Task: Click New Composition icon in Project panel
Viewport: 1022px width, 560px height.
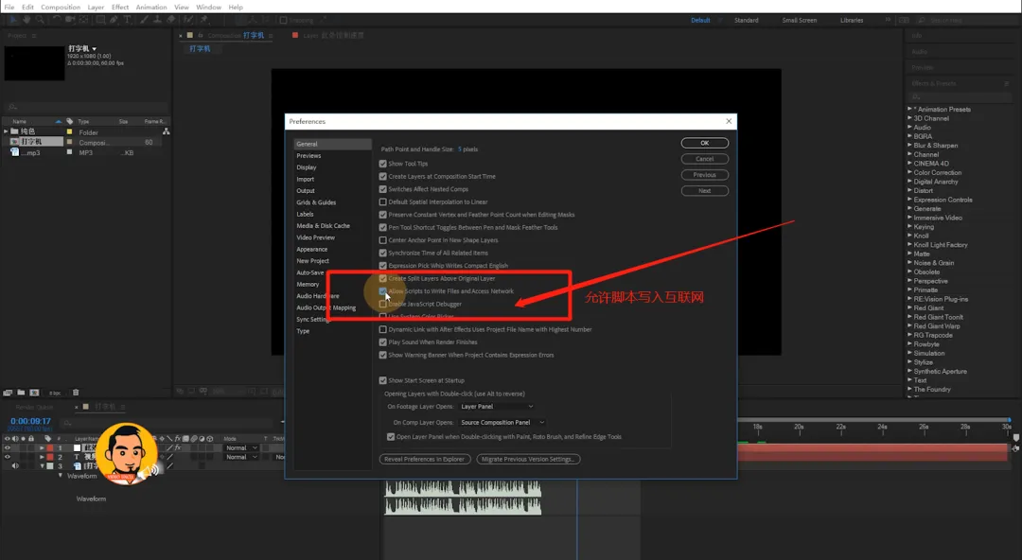Action: 35,393
